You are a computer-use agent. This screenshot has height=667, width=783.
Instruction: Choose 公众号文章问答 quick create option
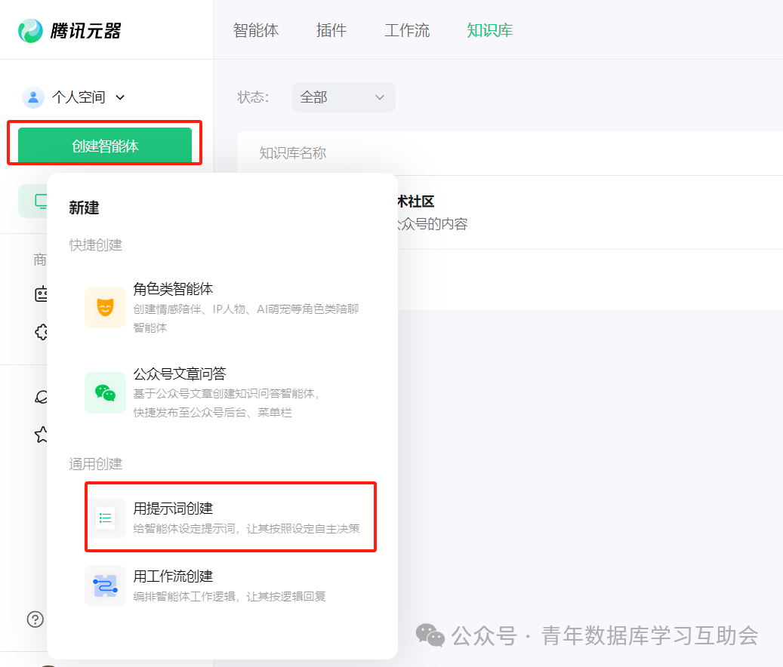tap(223, 392)
